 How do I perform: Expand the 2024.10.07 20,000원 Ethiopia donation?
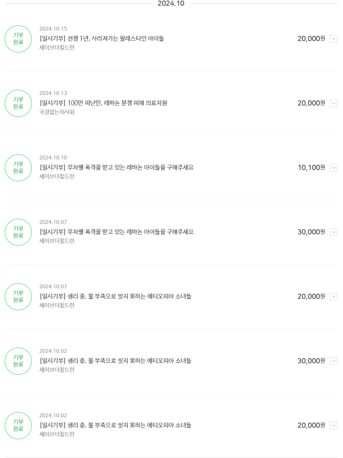pos(334,297)
